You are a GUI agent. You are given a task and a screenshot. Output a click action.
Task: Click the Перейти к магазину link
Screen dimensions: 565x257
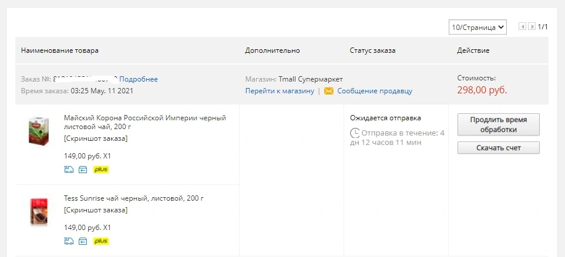tap(280, 91)
